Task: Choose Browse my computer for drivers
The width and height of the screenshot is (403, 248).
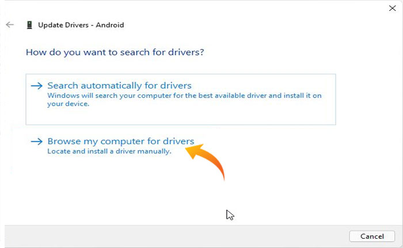Action: coord(120,141)
